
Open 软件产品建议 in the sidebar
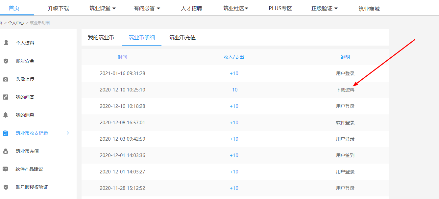29,169
